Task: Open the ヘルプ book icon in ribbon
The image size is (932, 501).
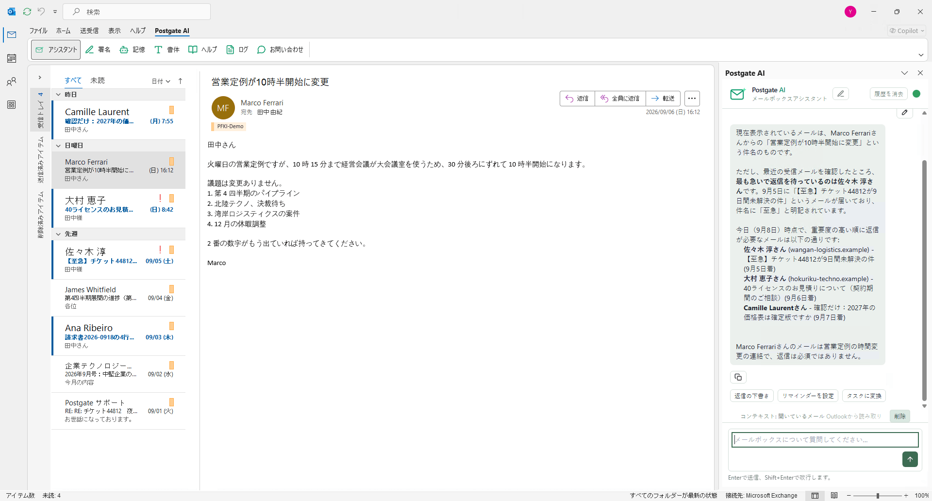Action: point(193,50)
